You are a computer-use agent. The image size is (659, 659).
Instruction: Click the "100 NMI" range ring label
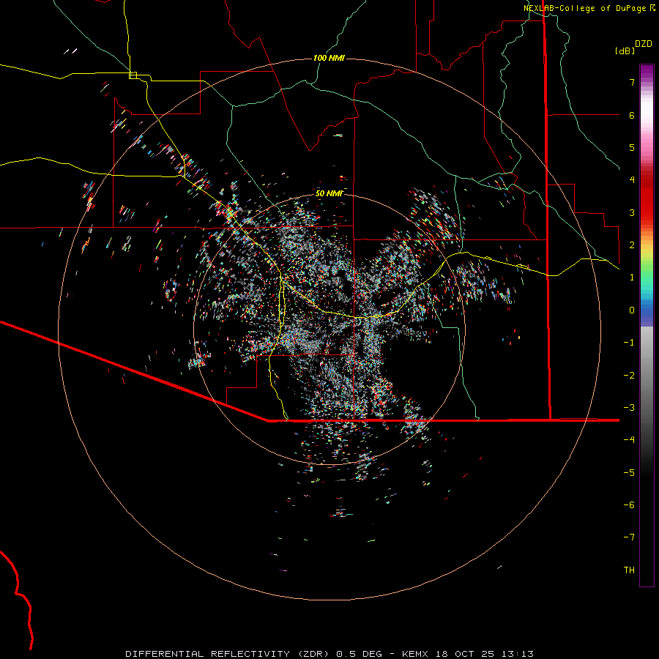click(329, 58)
